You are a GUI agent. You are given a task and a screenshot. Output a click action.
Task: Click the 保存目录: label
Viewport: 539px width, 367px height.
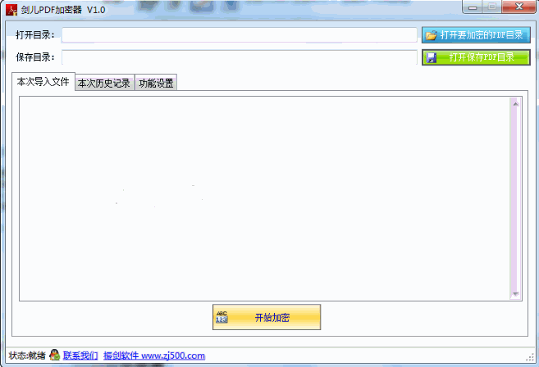pos(35,57)
